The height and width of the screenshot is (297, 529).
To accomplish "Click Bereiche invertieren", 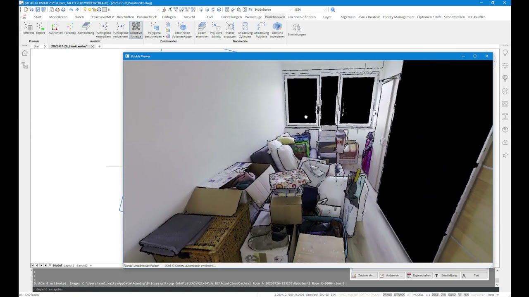I will tap(277, 31).
